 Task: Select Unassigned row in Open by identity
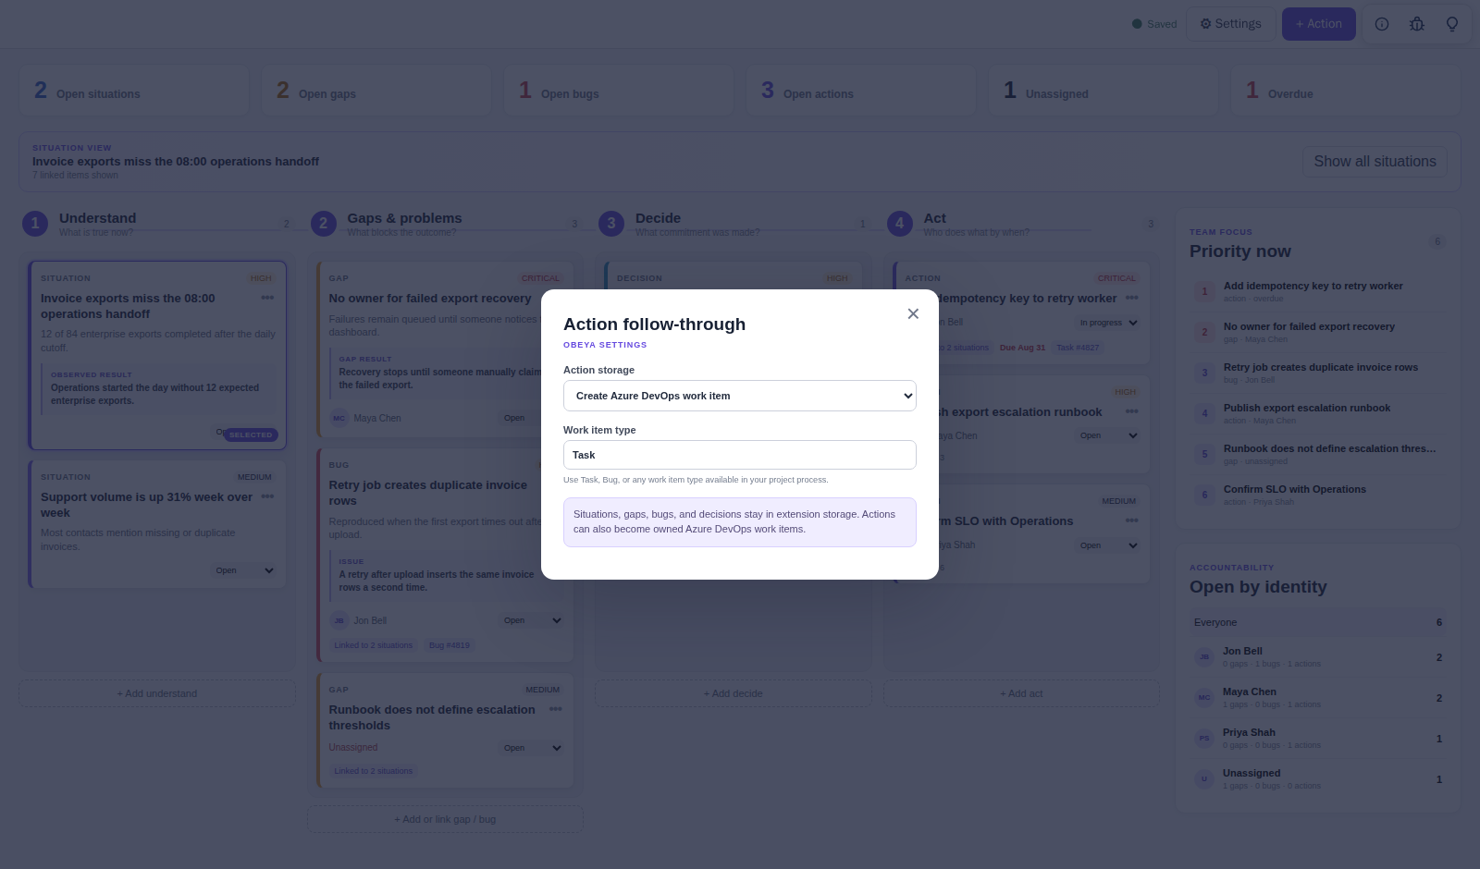pos(1318,779)
